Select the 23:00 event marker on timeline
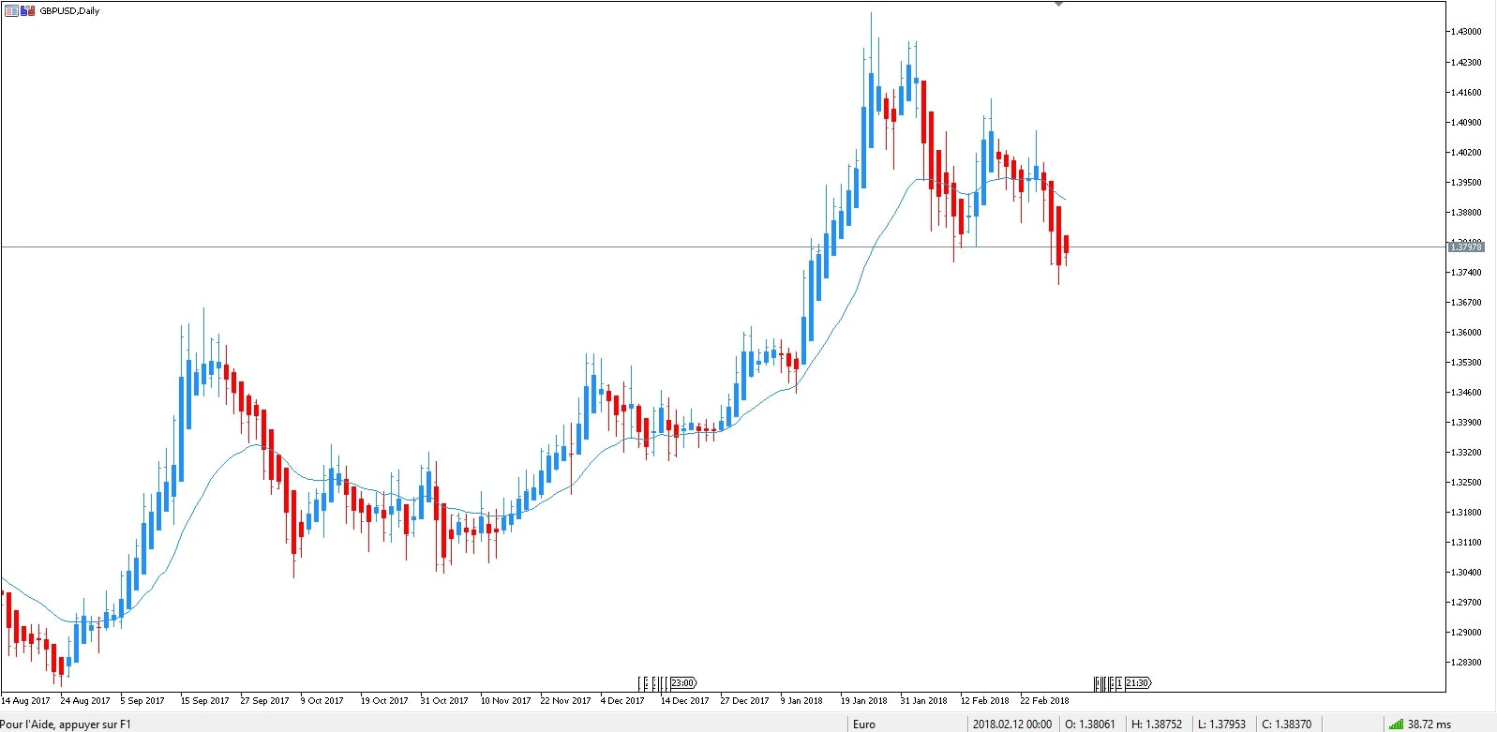Image resolution: width=1497 pixels, height=732 pixels. (682, 682)
